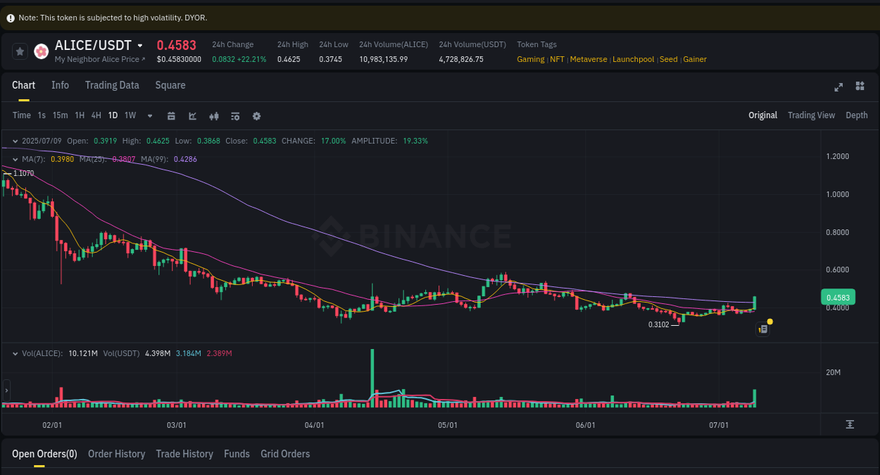
Task: Click the ALICE token logo
Action: (x=41, y=51)
